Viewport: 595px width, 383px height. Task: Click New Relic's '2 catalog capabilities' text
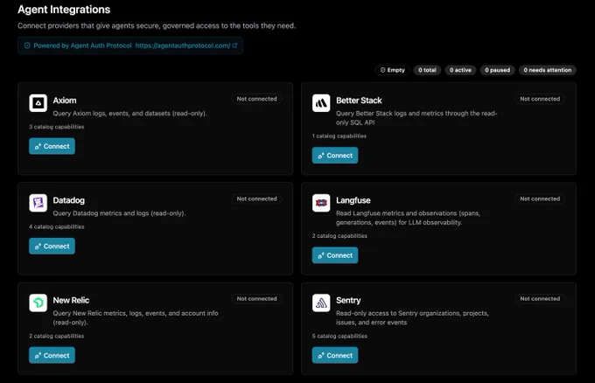click(x=57, y=336)
